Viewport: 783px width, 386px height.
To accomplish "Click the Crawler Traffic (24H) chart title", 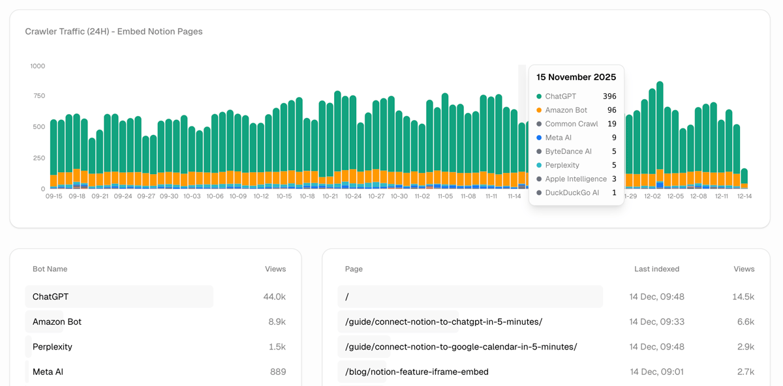I will (114, 31).
